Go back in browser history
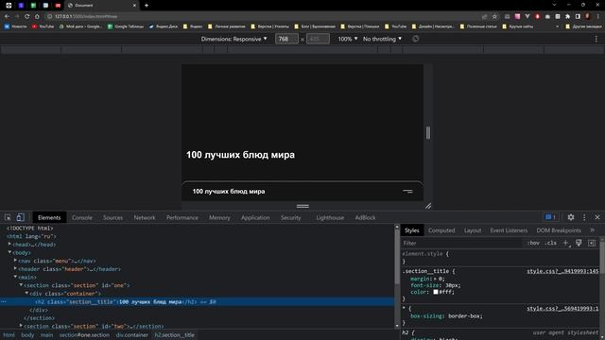This screenshot has height=340, width=605. [7, 17]
